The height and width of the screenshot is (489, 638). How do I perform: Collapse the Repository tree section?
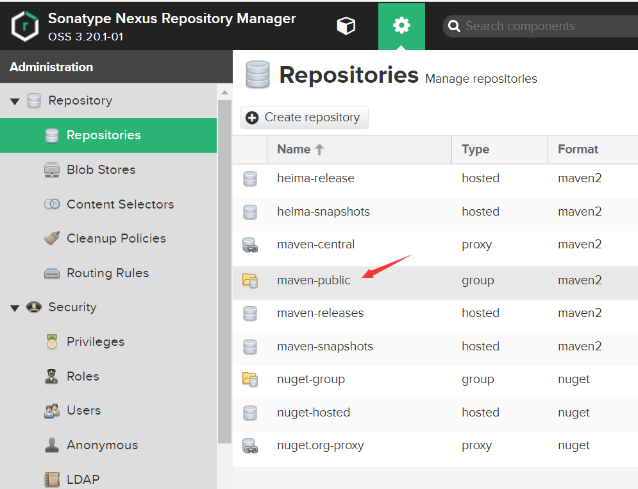pyautogui.click(x=15, y=101)
